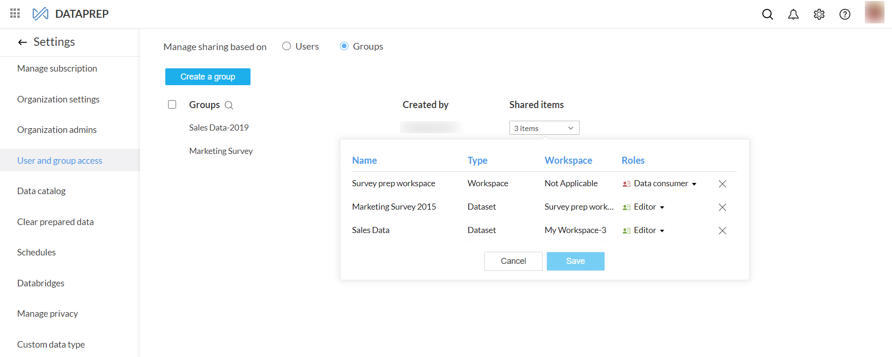Open the help question mark icon
892x357 pixels.
pos(845,14)
